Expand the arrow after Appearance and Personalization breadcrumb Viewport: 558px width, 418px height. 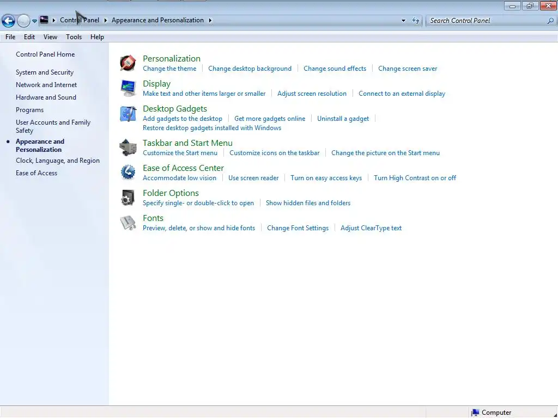click(210, 20)
